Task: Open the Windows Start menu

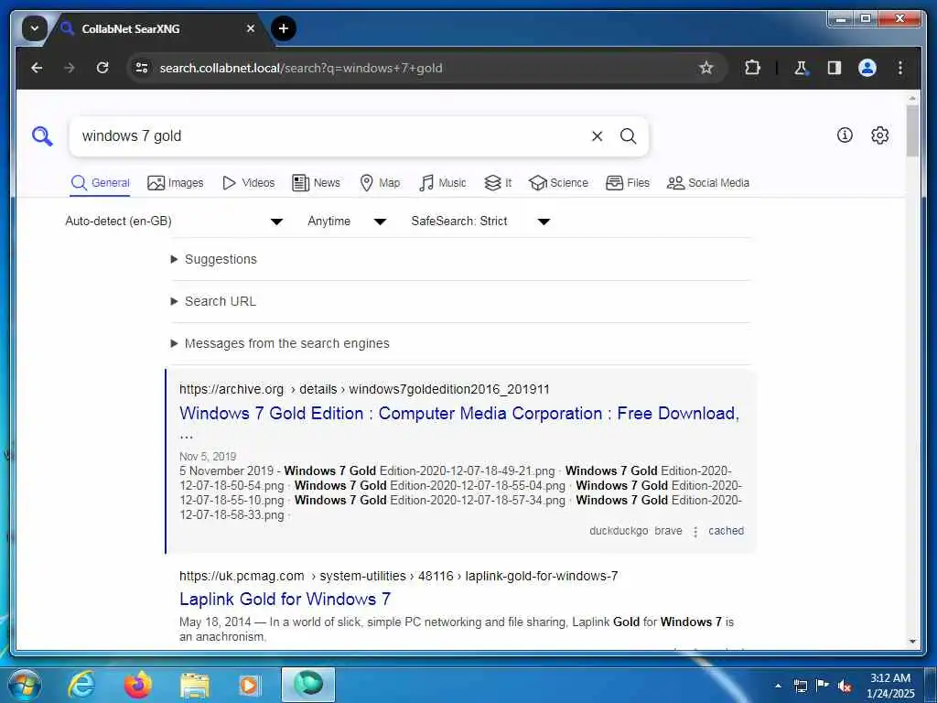Action: [25, 685]
